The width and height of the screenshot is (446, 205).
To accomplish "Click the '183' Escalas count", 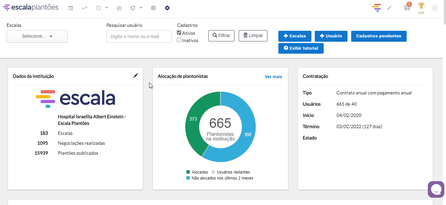I will click(x=44, y=133).
